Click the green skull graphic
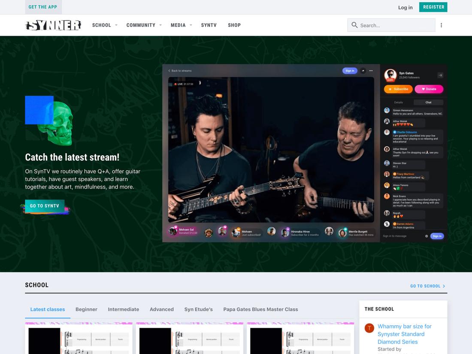 [56, 123]
